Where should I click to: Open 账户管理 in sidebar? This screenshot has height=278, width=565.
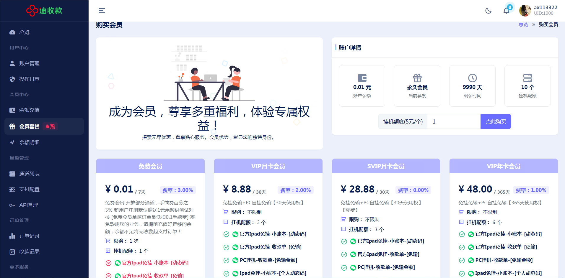click(x=29, y=63)
